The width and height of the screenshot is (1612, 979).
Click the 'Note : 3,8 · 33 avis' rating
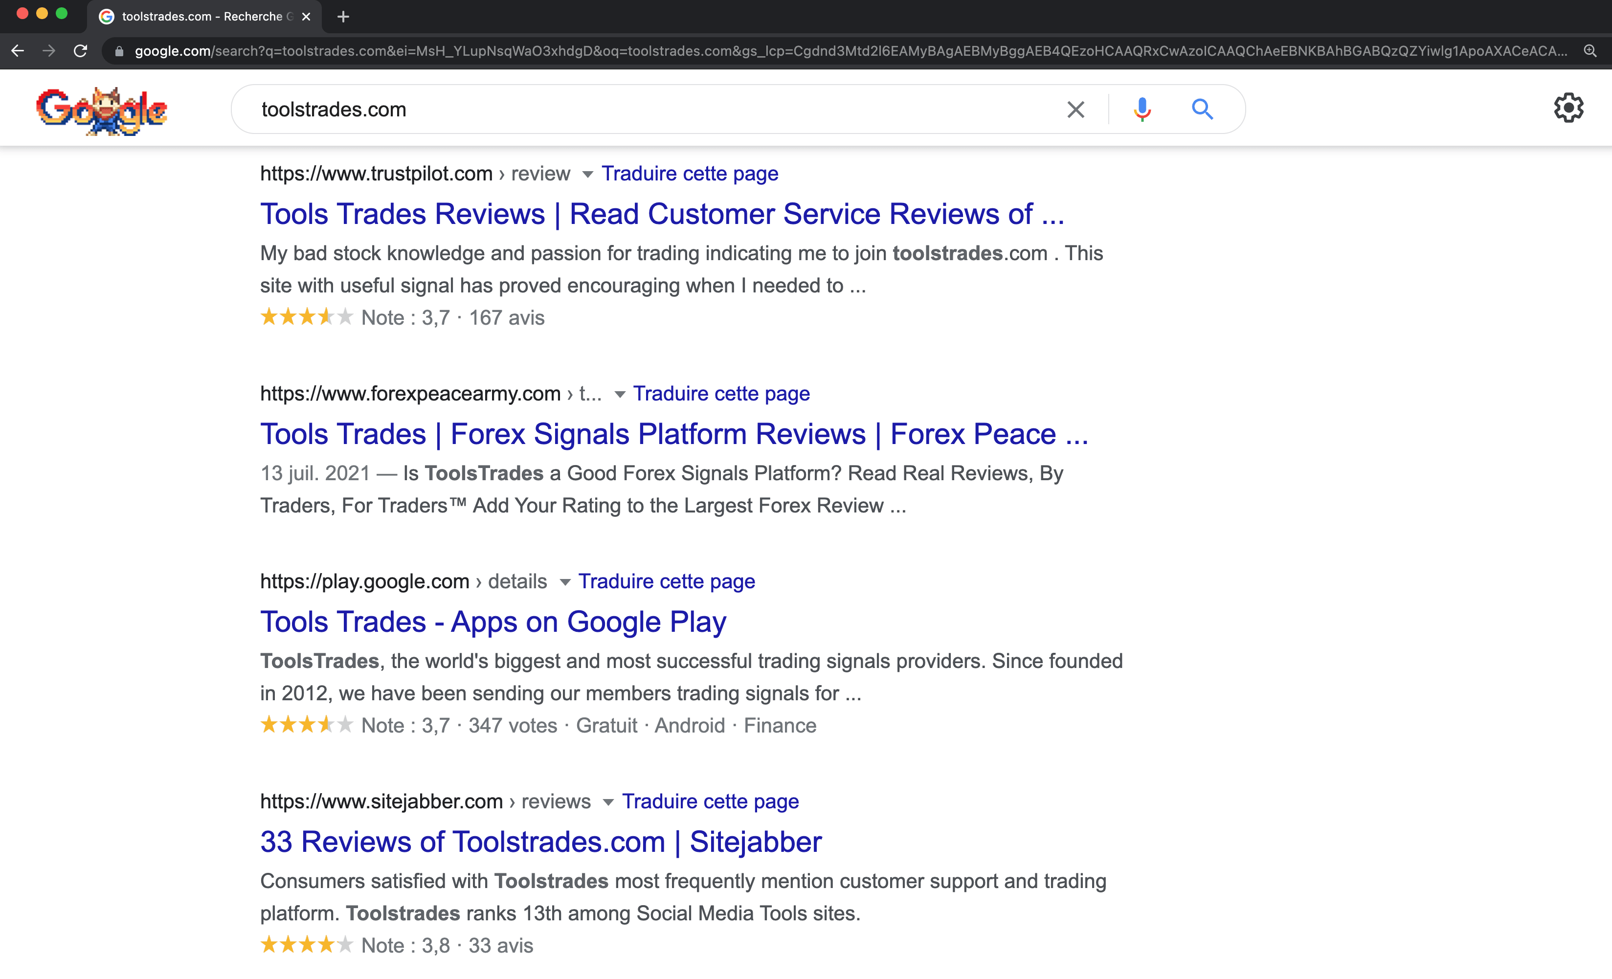tap(448, 946)
